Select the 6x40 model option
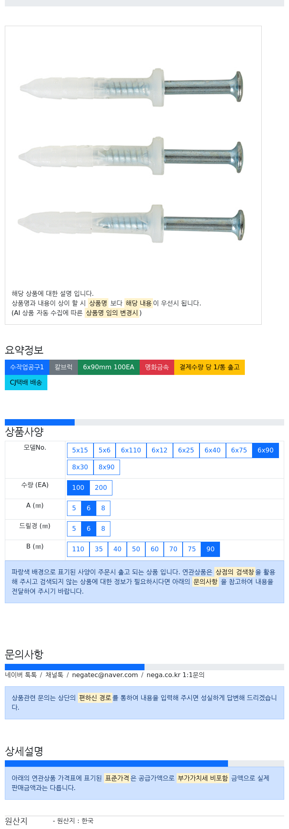This screenshot has height=829, width=289. coord(212,450)
